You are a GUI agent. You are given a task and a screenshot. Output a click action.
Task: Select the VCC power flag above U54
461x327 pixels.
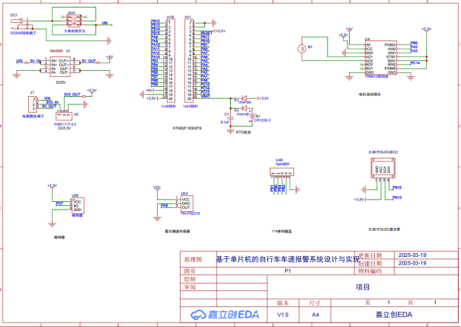[157, 188]
